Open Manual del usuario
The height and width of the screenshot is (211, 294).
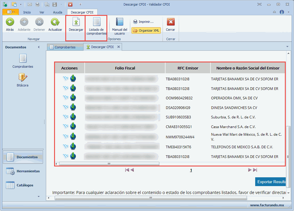(119, 23)
